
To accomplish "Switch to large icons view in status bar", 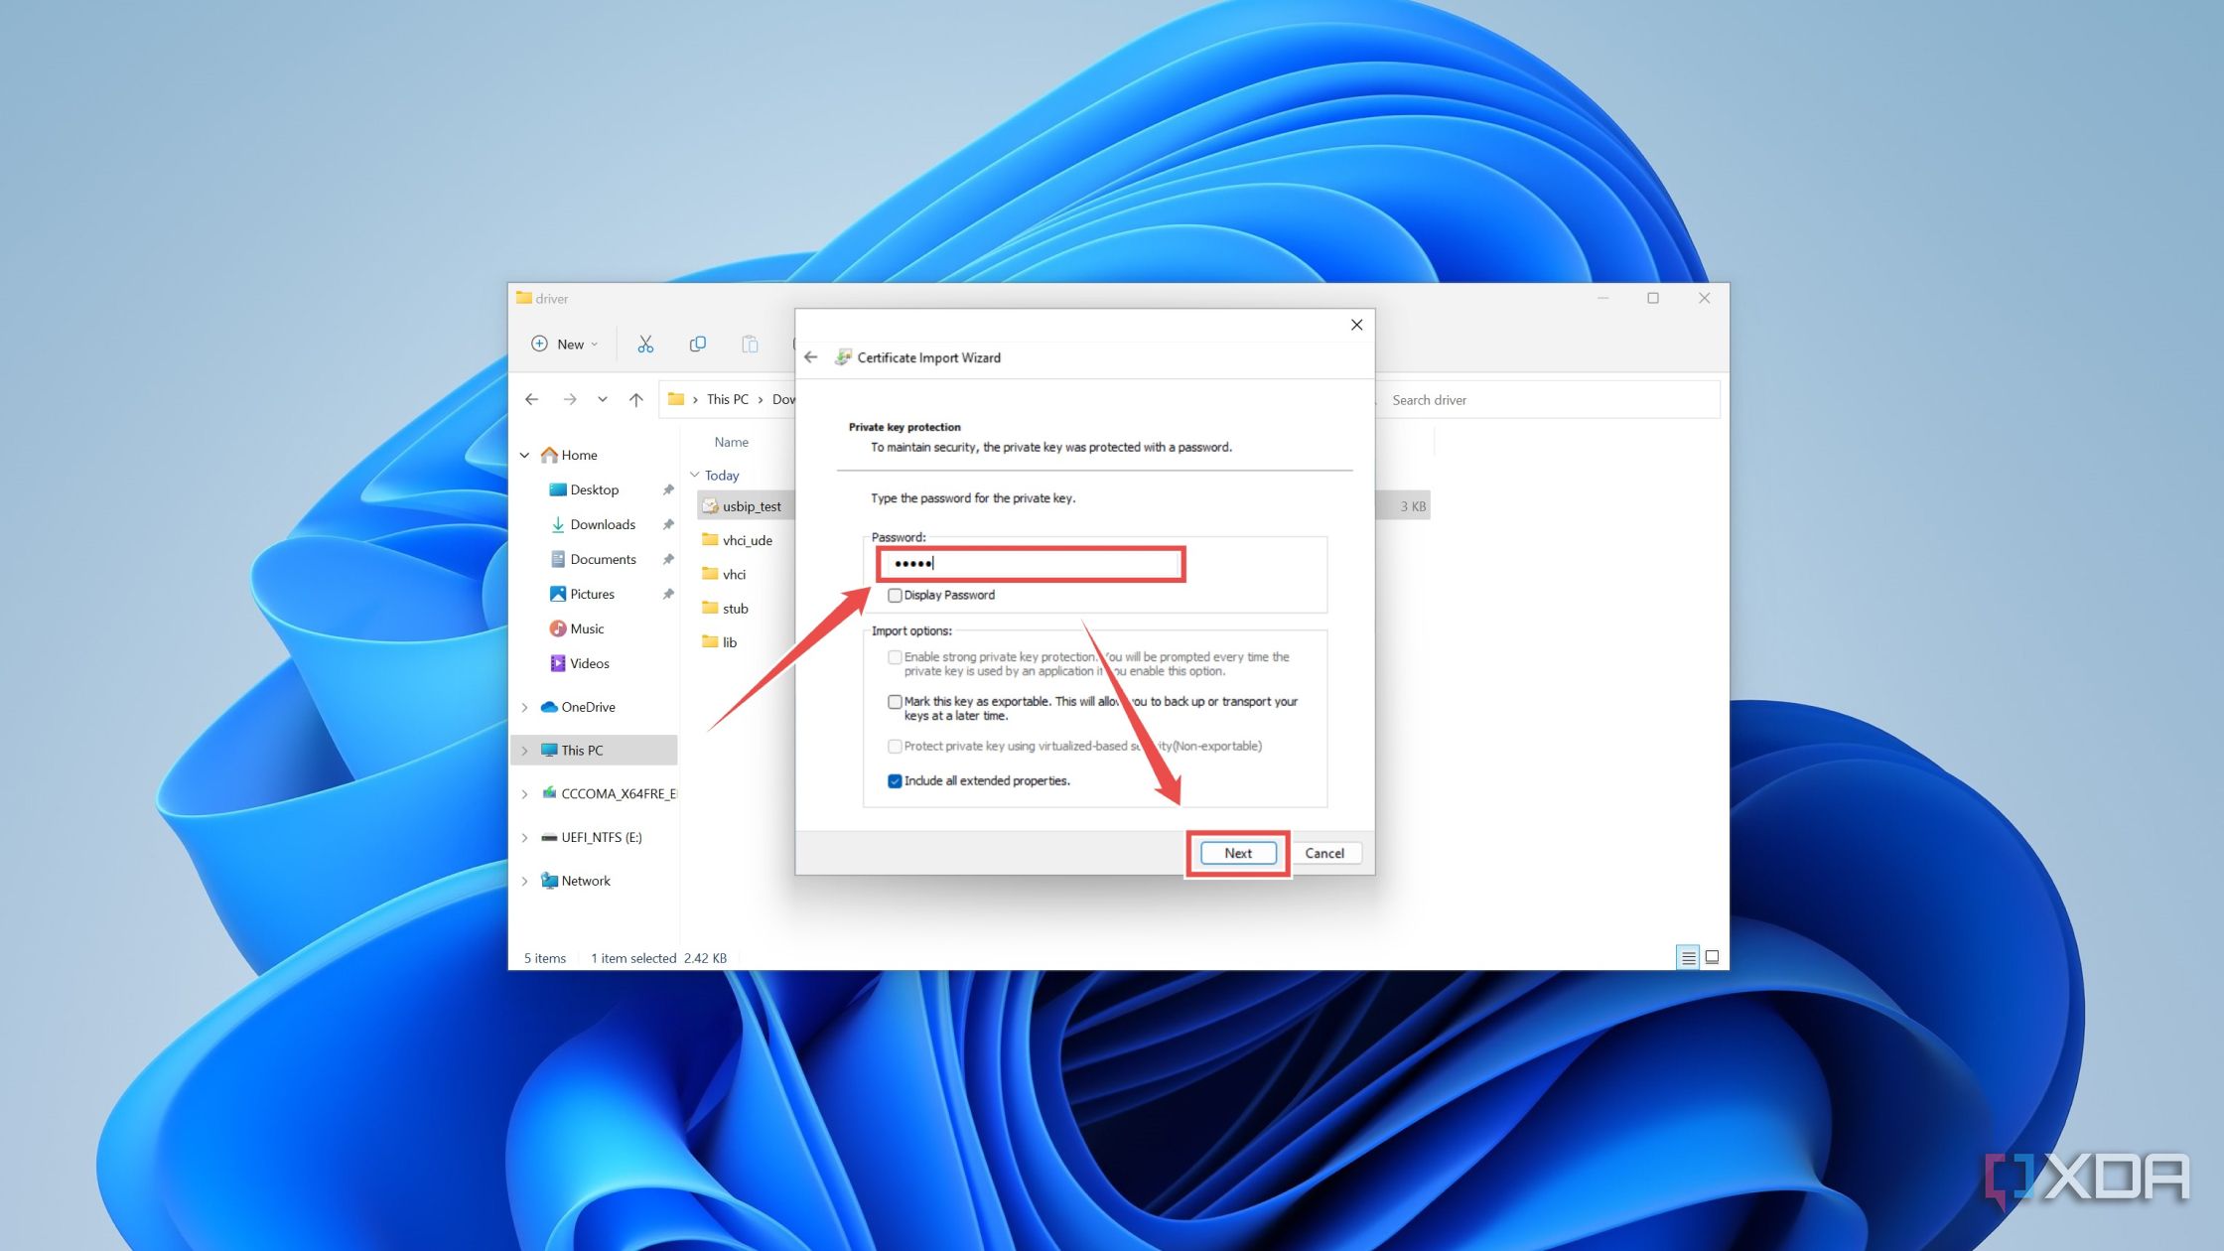I will (1712, 957).
